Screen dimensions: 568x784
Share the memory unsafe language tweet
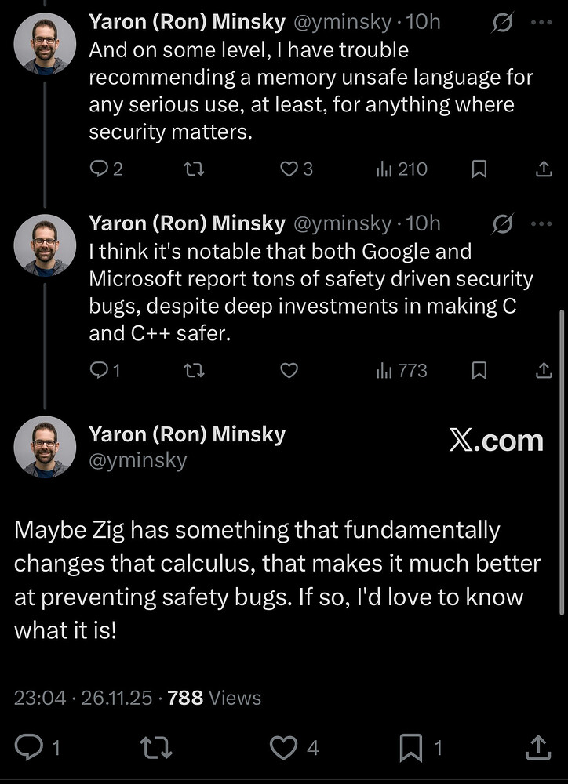tap(543, 169)
